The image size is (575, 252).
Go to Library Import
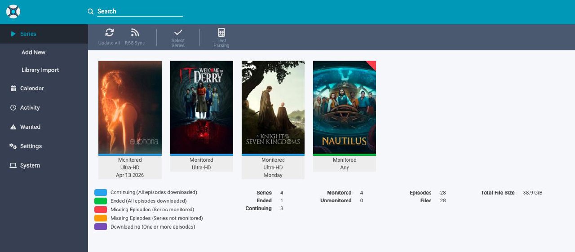click(40, 70)
